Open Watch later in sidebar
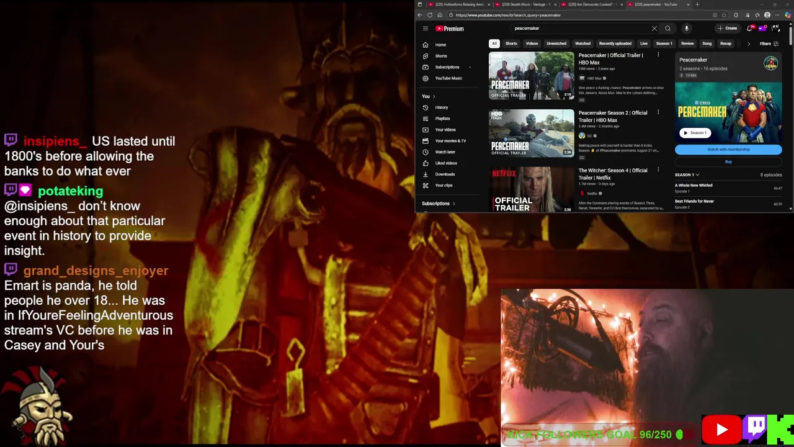 coord(445,152)
